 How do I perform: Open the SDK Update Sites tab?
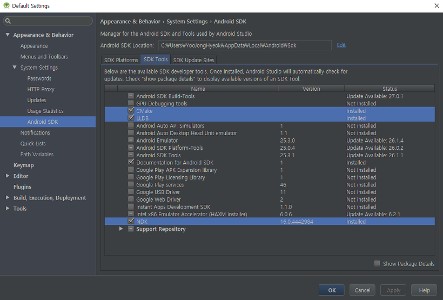point(193,60)
